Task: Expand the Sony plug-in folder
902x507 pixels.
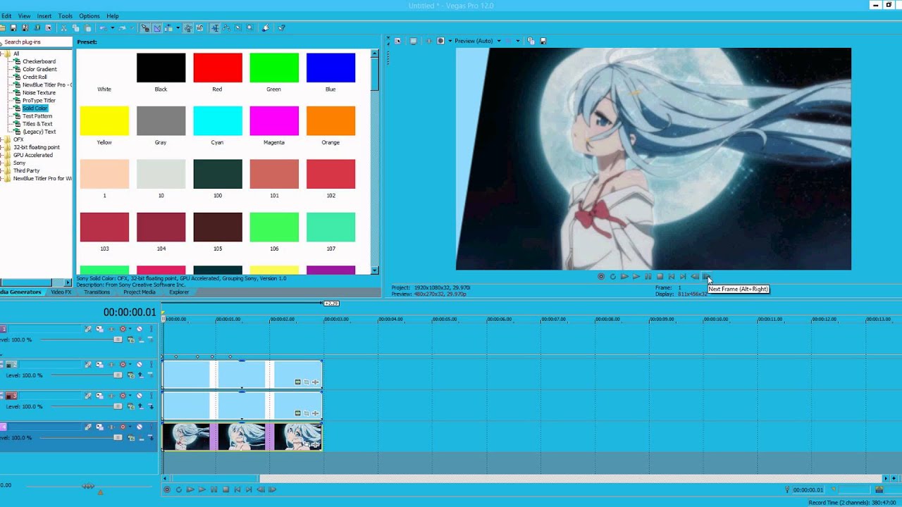Action: point(2,163)
